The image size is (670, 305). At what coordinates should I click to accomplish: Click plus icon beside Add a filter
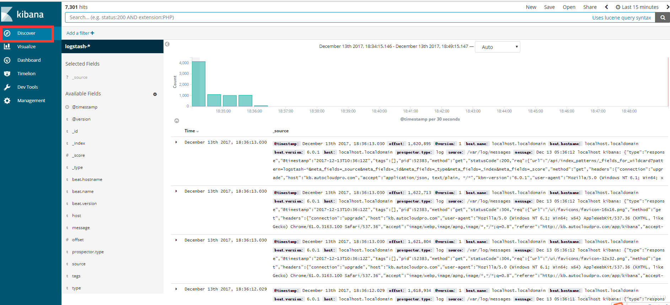[x=92, y=33]
